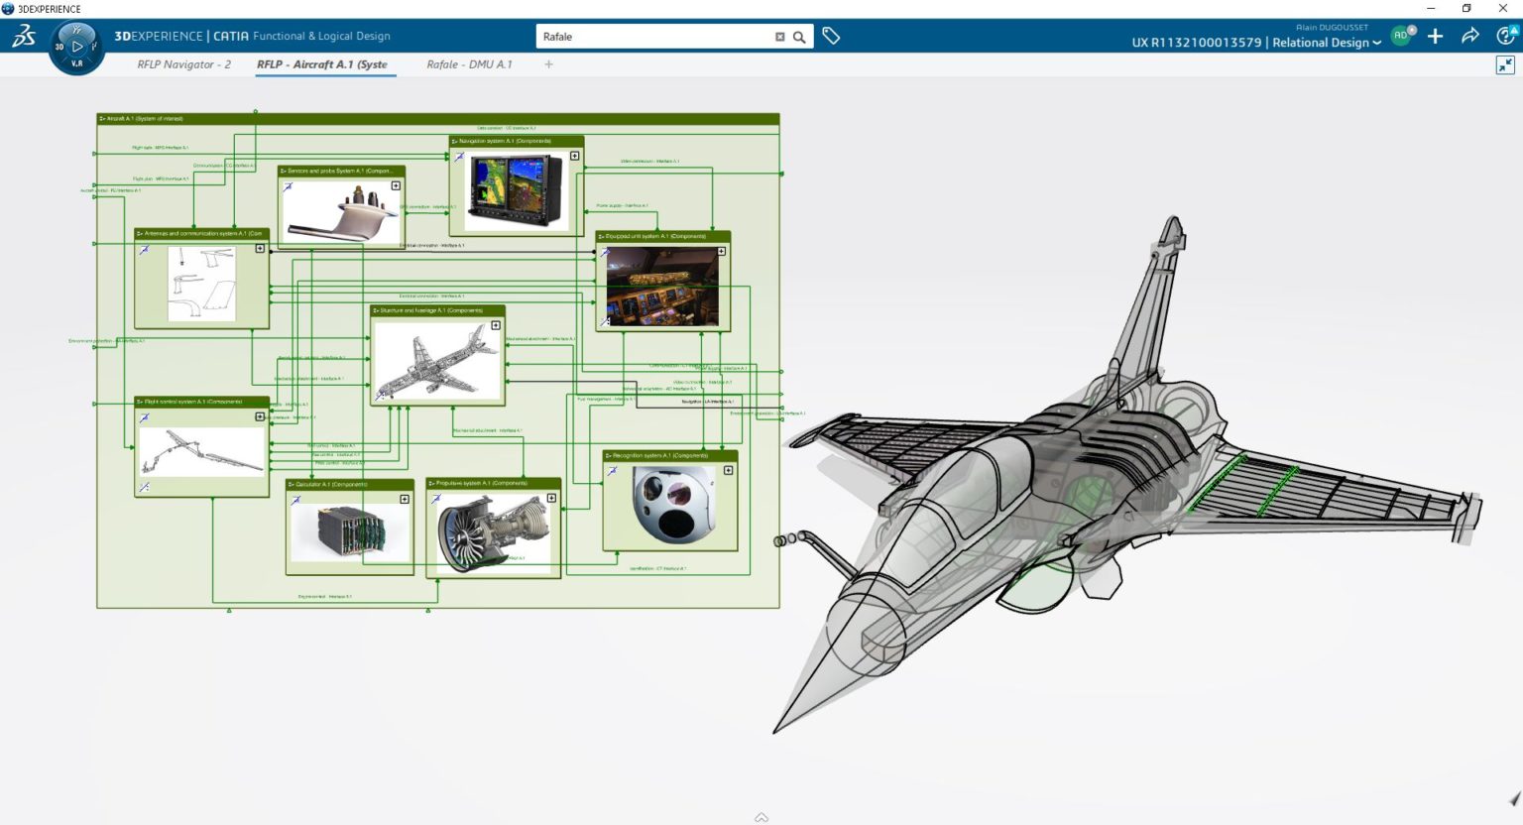
Task: Click Structure and fuselage A.1 title bar
Action: tap(437, 310)
